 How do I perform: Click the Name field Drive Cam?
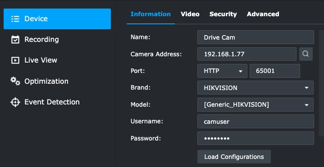tap(256, 37)
